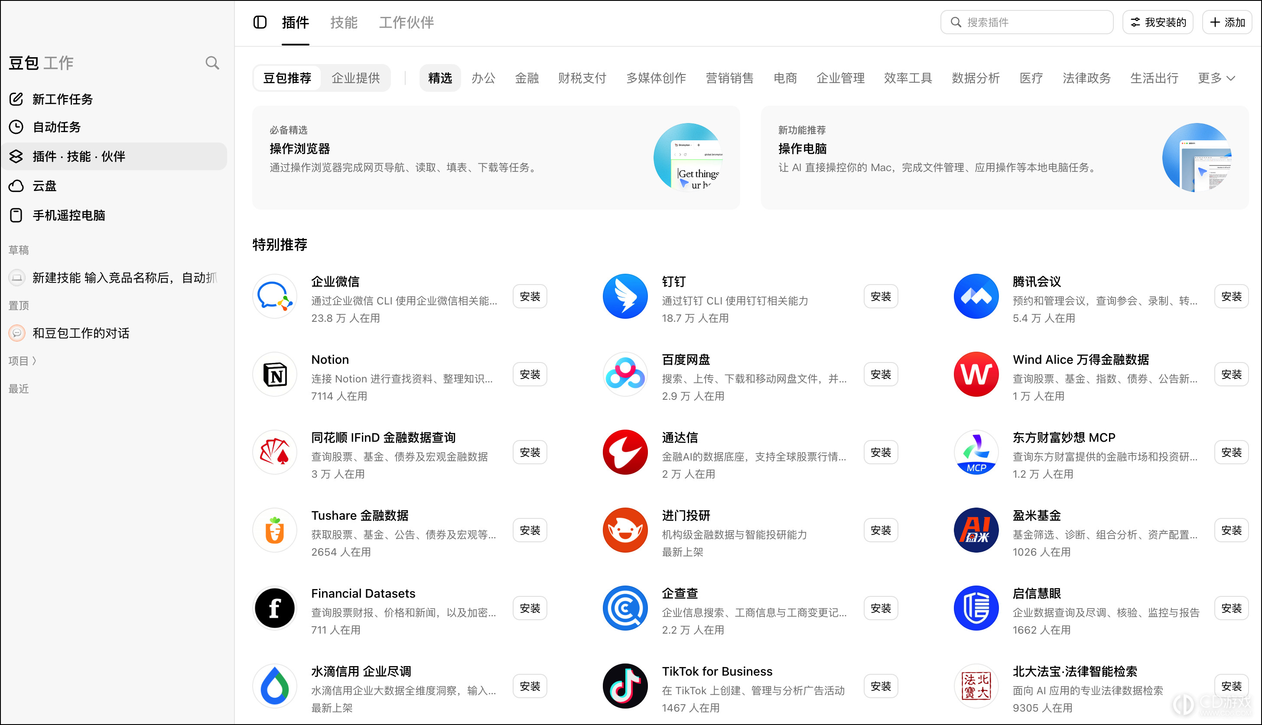The width and height of the screenshot is (1262, 725).
Task: Open the 同花顺 iFinD plugin icon
Action: [274, 452]
